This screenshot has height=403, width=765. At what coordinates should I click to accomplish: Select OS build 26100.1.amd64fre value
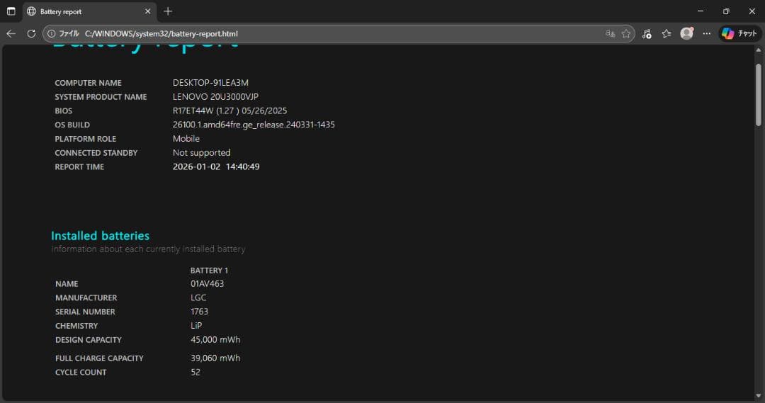click(x=254, y=125)
